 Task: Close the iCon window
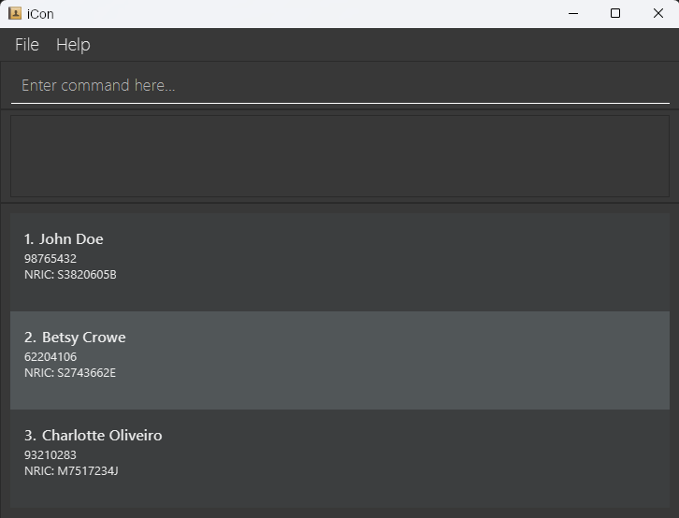pyautogui.click(x=658, y=13)
